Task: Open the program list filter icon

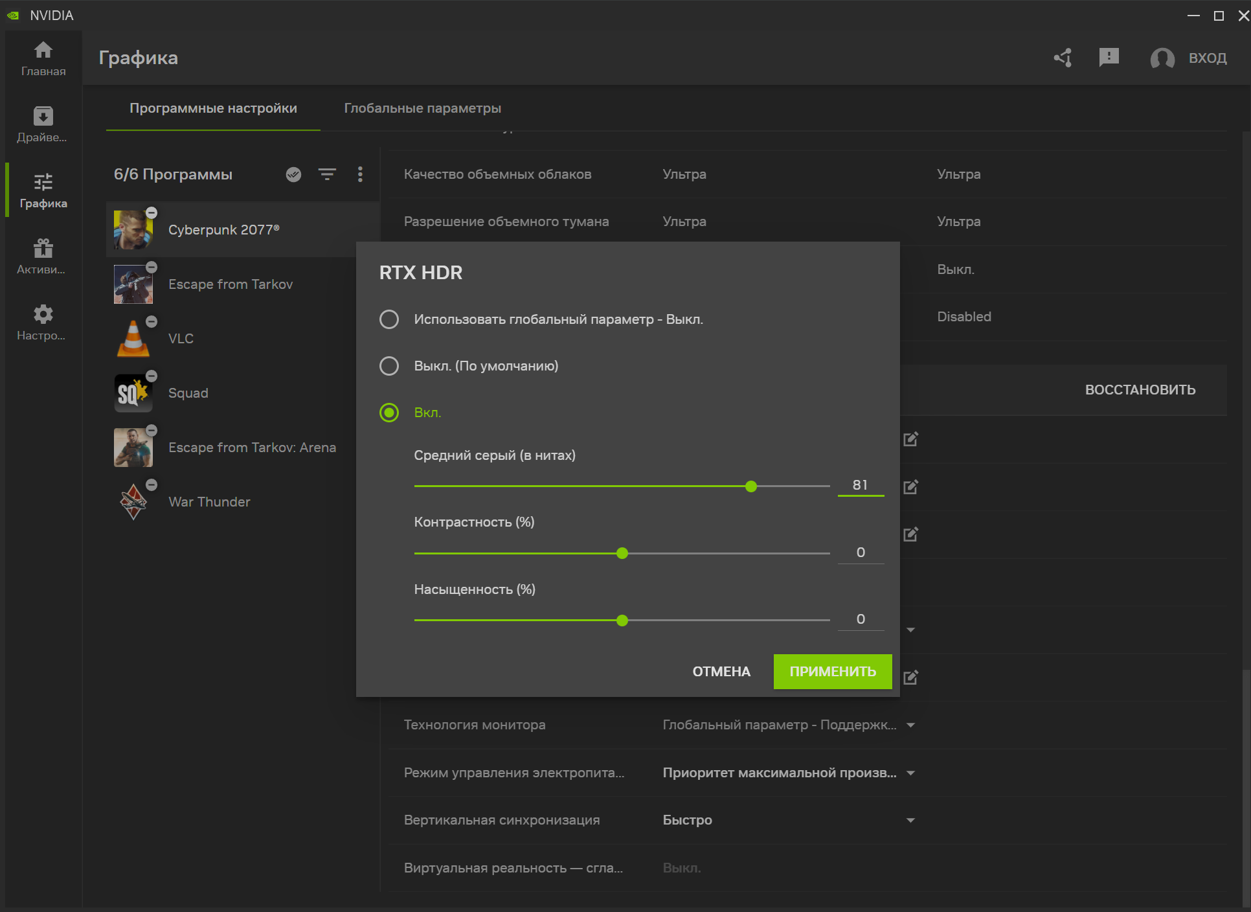Action: point(327,174)
